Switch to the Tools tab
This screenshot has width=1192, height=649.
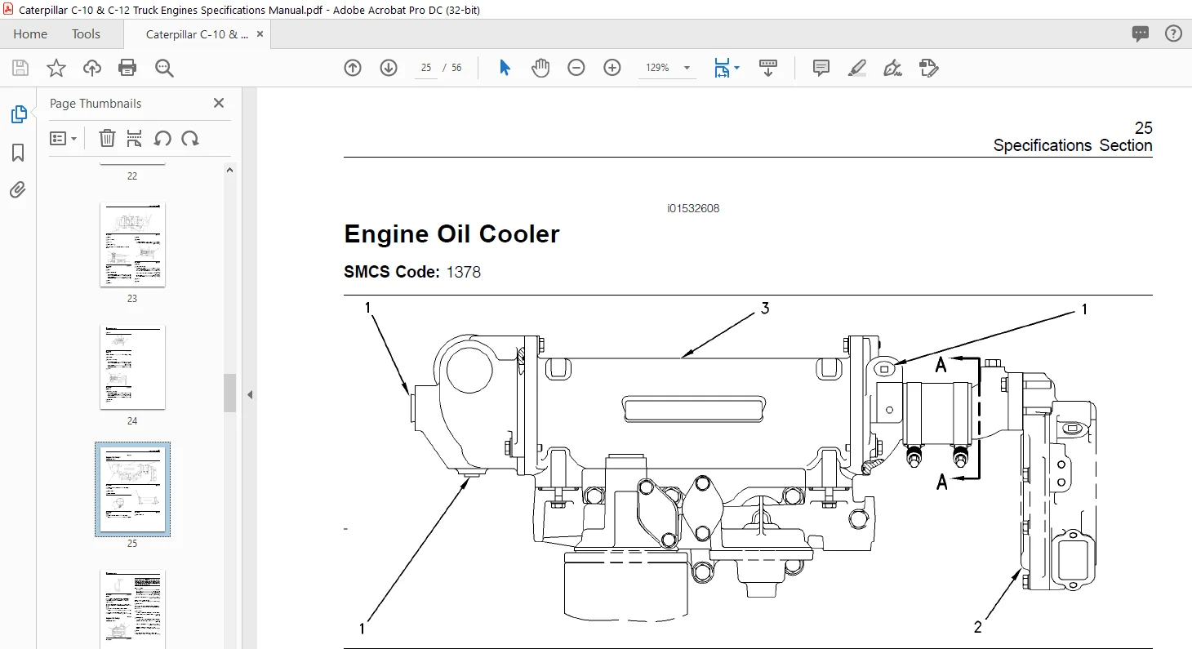86,34
